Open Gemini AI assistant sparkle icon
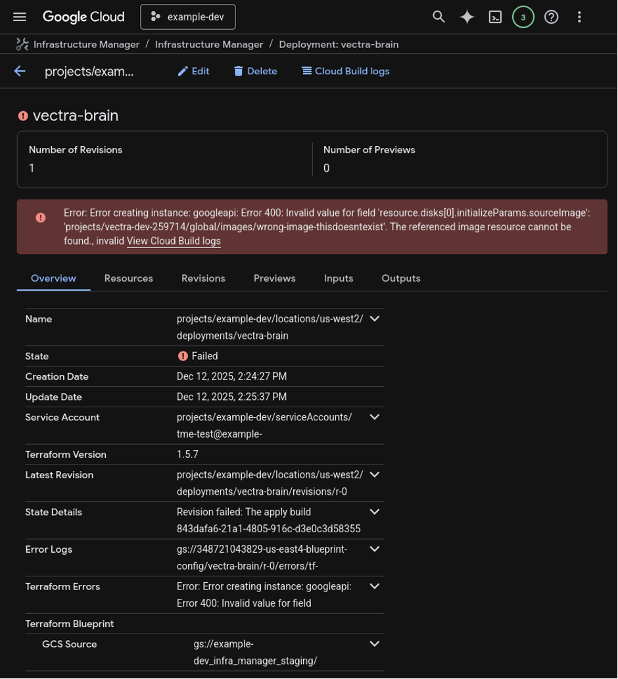618x679 pixels. point(467,17)
